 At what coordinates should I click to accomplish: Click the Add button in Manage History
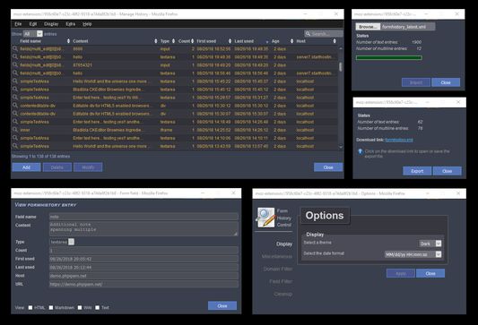26,167
